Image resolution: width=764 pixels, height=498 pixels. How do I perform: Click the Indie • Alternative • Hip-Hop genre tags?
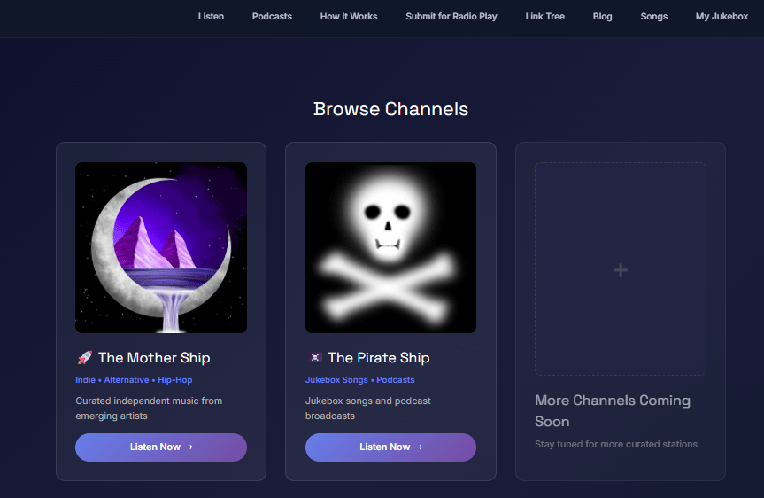134,380
